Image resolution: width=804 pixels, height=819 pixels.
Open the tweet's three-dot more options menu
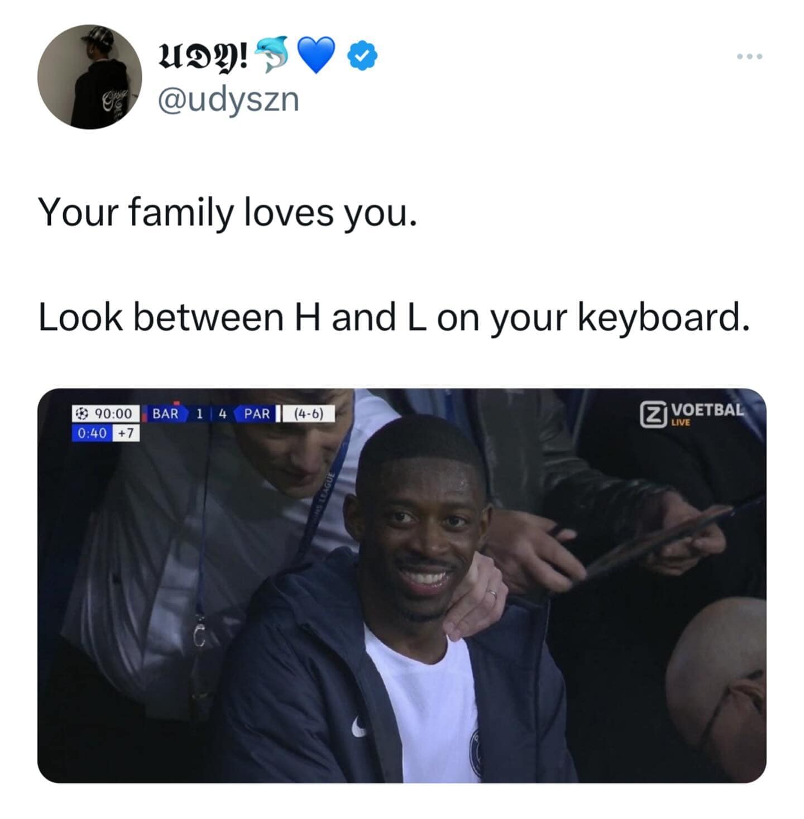pyautogui.click(x=749, y=56)
